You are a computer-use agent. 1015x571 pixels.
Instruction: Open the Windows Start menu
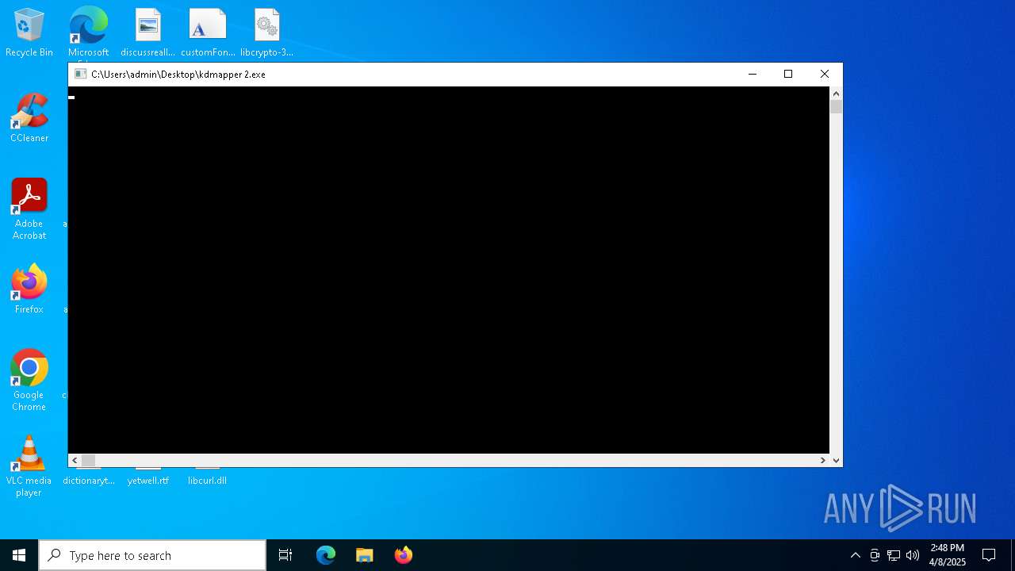click(x=19, y=555)
